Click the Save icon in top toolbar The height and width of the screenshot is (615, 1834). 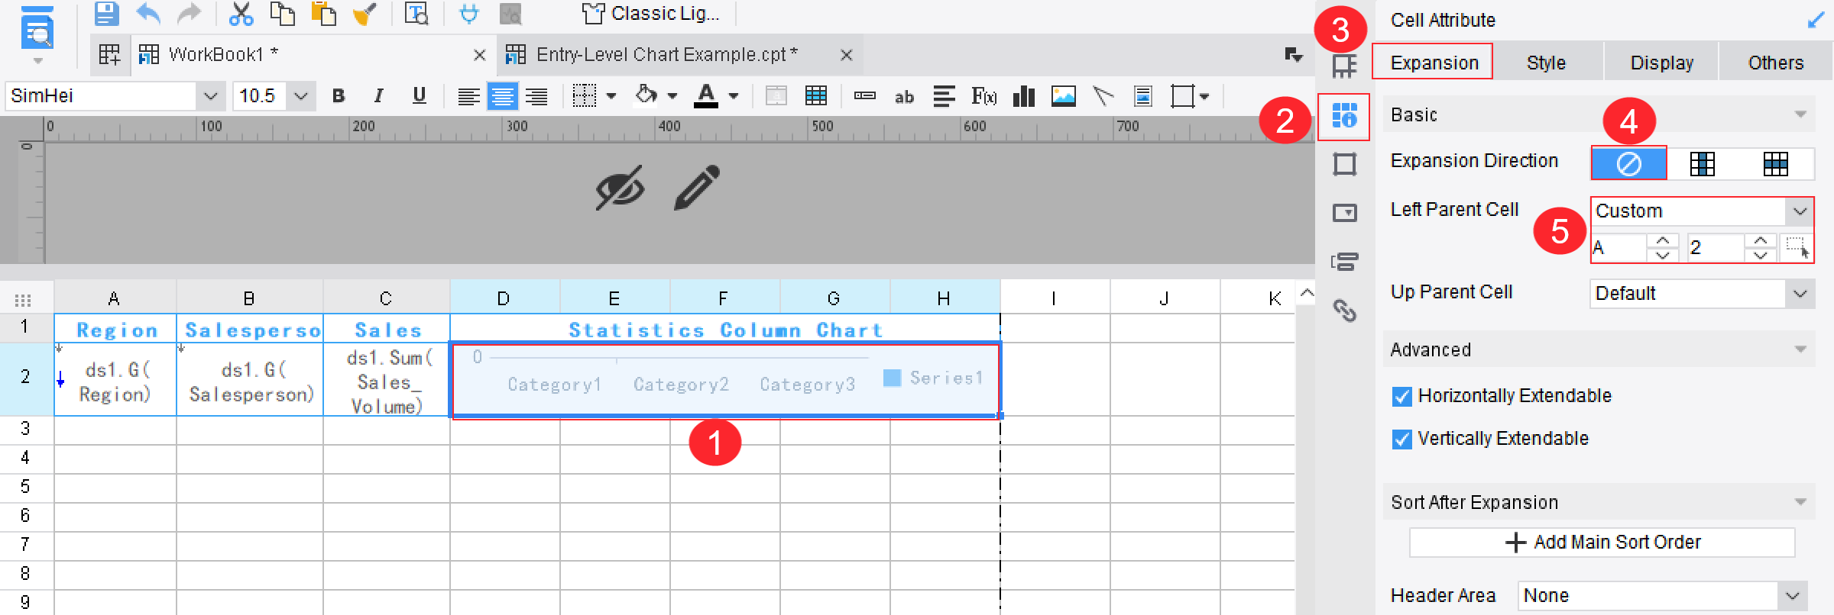(106, 14)
